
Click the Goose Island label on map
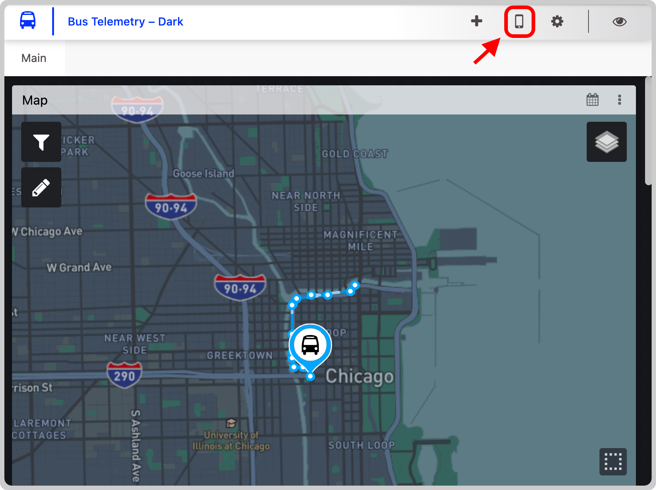point(204,174)
